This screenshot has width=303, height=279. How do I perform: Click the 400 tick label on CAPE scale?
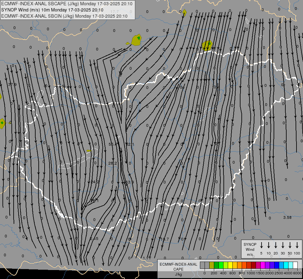coord(223,273)
